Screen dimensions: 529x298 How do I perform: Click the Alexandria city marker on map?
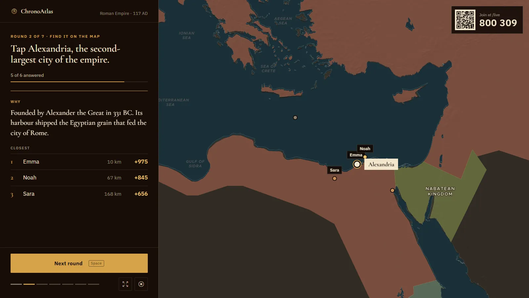tap(357, 164)
